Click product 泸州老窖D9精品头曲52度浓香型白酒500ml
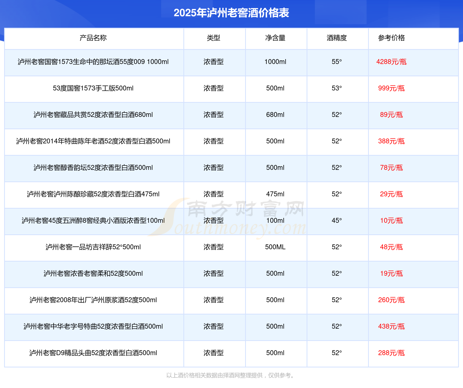The image size is (463, 388). [x=93, y=353]
